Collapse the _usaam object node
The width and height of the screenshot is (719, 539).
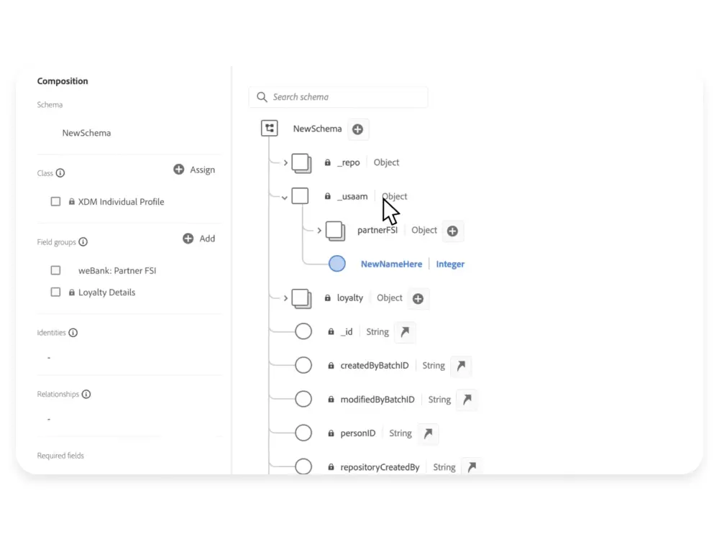[285, 197]
